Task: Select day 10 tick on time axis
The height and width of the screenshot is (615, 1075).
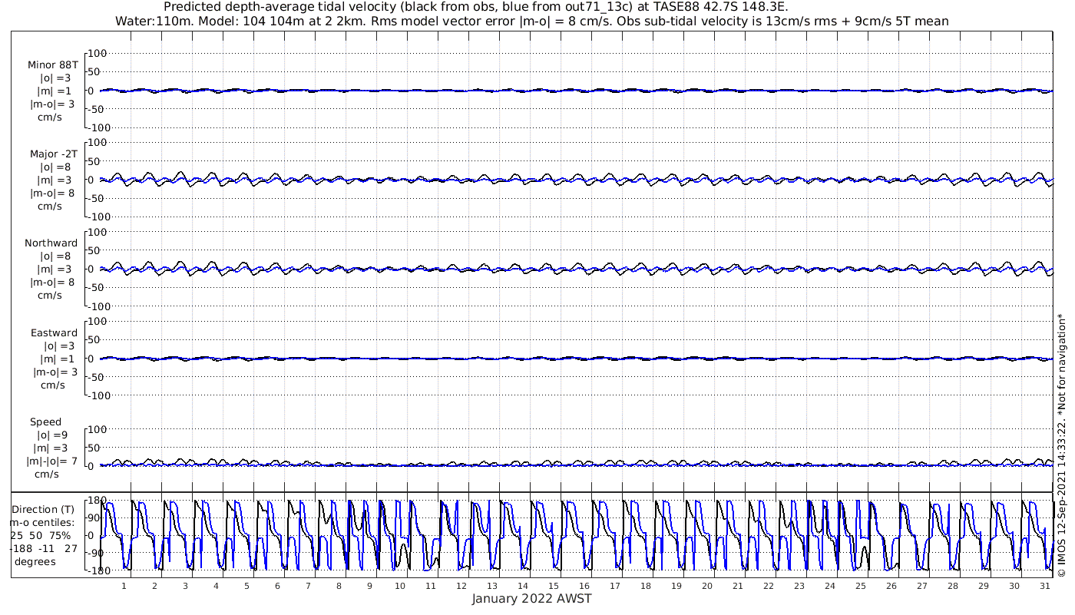Action: [x=400, y=586]
